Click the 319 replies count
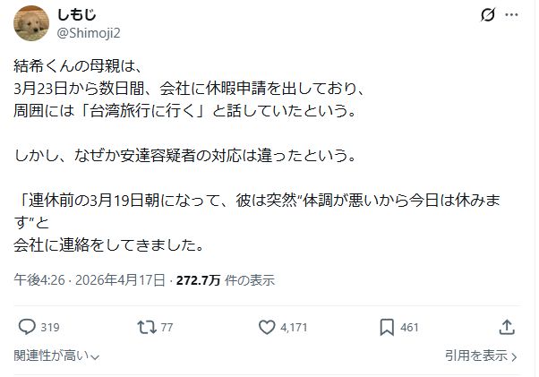 coord(50,328)
